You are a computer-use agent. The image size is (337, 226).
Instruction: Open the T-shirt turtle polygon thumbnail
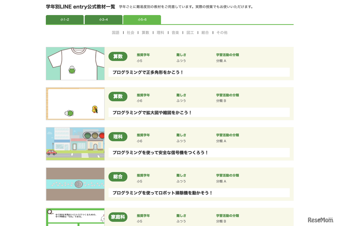[75, 64]
